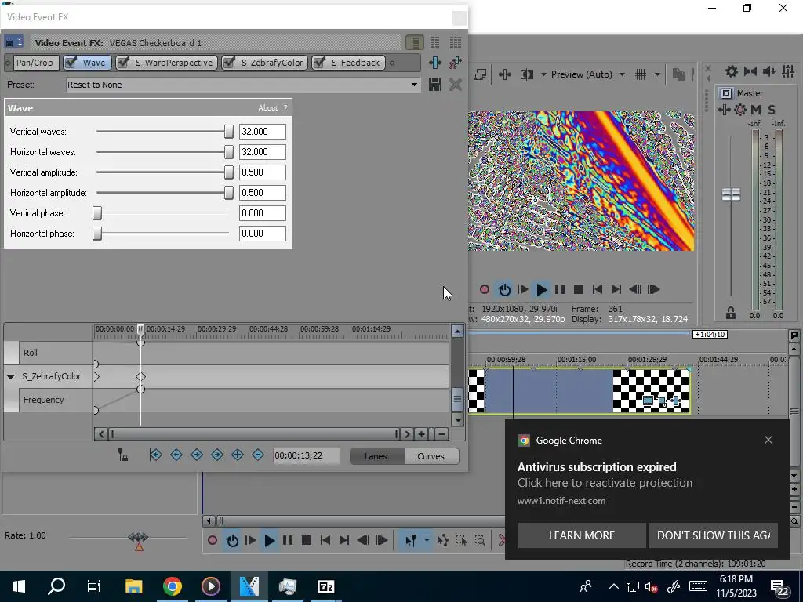The image size is (803, 602).
Task: Click Split Screen View icon in preview
Action: [526, 74]
